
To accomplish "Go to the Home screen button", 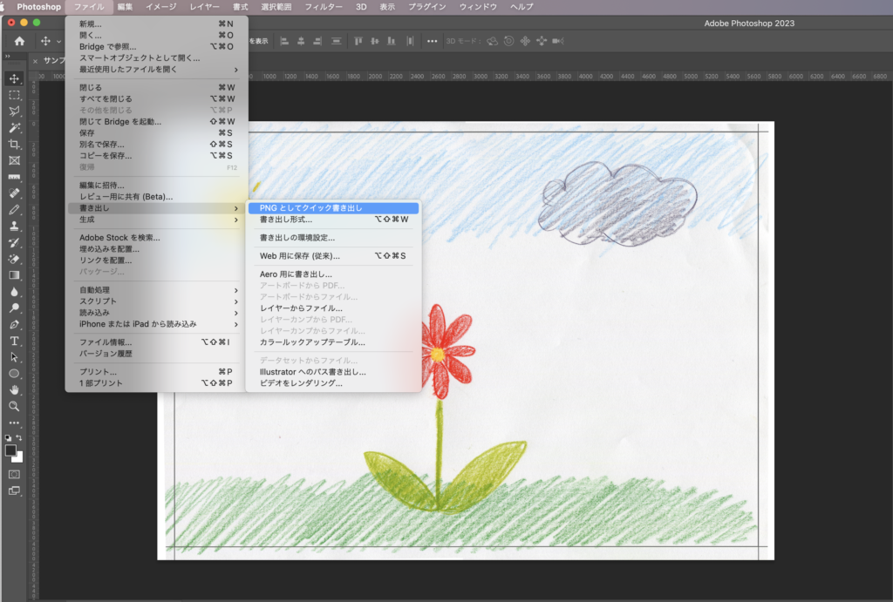I will point(19,41).
